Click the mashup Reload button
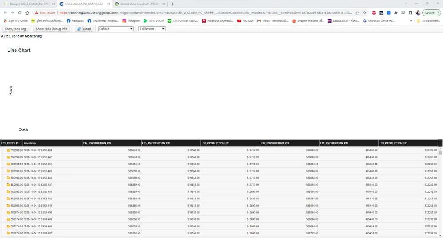The width and height of the screenshot is (443, 238). coord(84,29)
